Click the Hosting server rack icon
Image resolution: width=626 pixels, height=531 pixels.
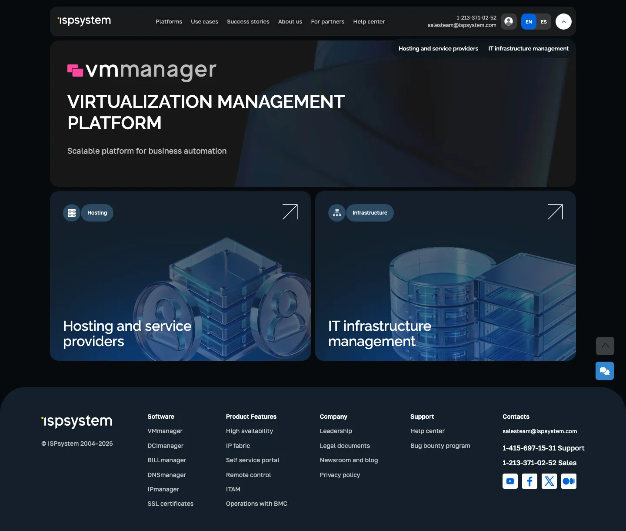click(x=72, y=213)
